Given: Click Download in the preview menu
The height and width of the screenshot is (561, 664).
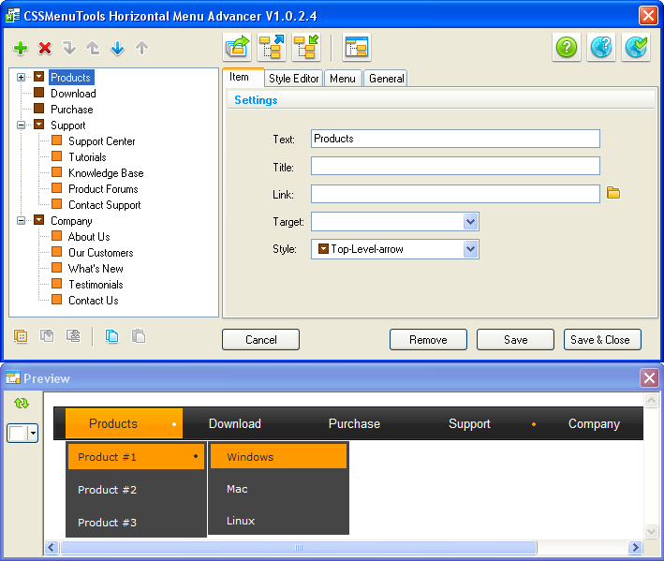Looking at the screenshot, I should click(x=235, y=423).
